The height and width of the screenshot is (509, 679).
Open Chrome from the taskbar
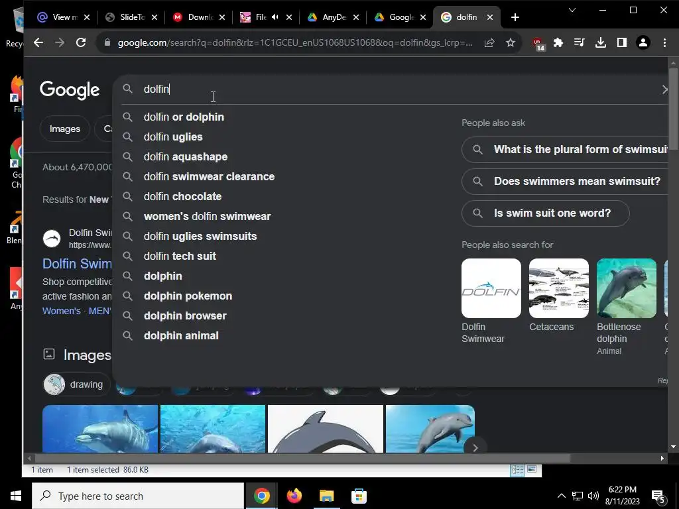coord(261,496)
